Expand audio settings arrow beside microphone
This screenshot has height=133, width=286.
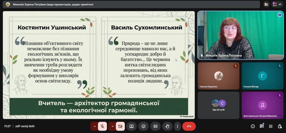point(94,126)
